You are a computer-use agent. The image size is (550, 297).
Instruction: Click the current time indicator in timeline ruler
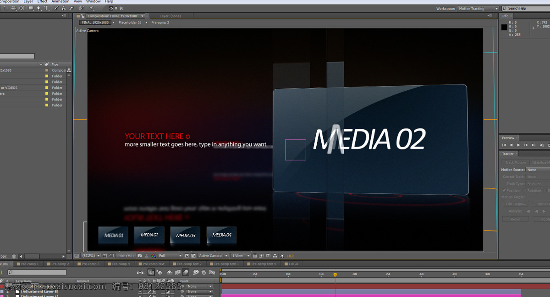click(335, 275)
